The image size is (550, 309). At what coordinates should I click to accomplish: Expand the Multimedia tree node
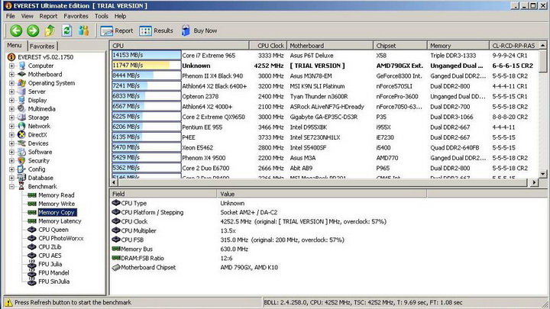click(x=11, y=109)
